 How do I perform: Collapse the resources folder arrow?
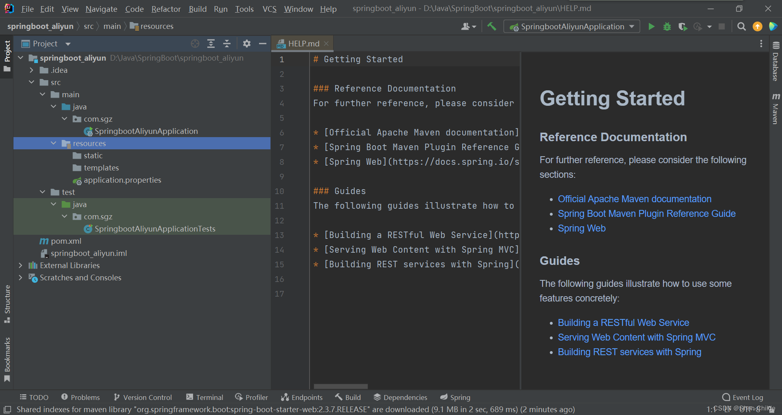53,143
